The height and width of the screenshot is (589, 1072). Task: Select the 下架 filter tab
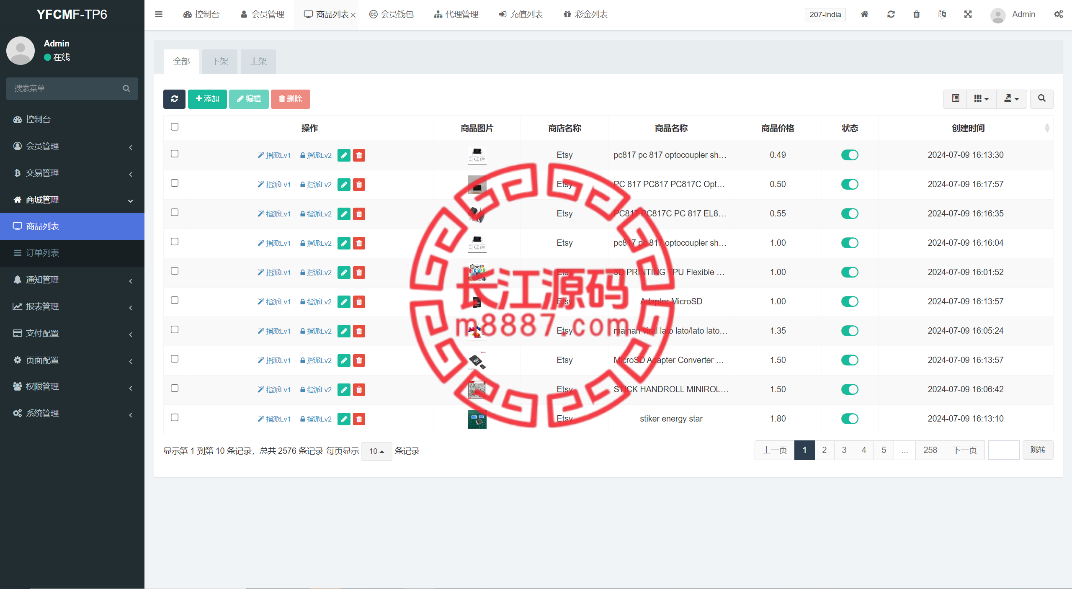(x=220, y=62)
